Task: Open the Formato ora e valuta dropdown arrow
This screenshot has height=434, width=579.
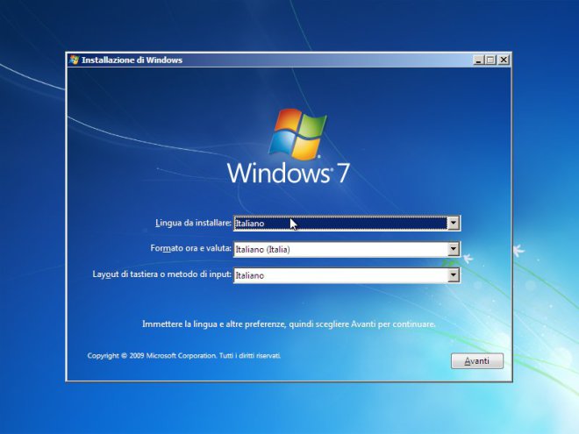Action: (x=453, y=249)
